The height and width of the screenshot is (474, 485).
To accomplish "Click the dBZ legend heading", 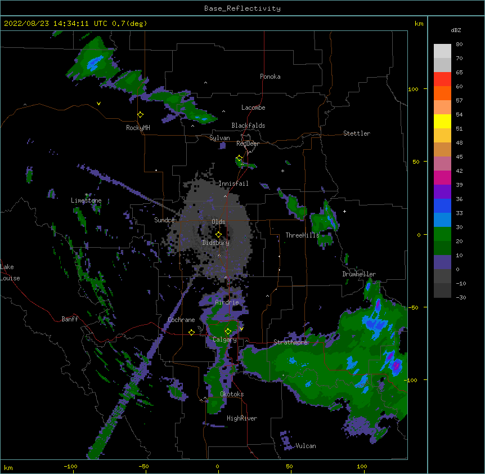I will tap(456, 30).
